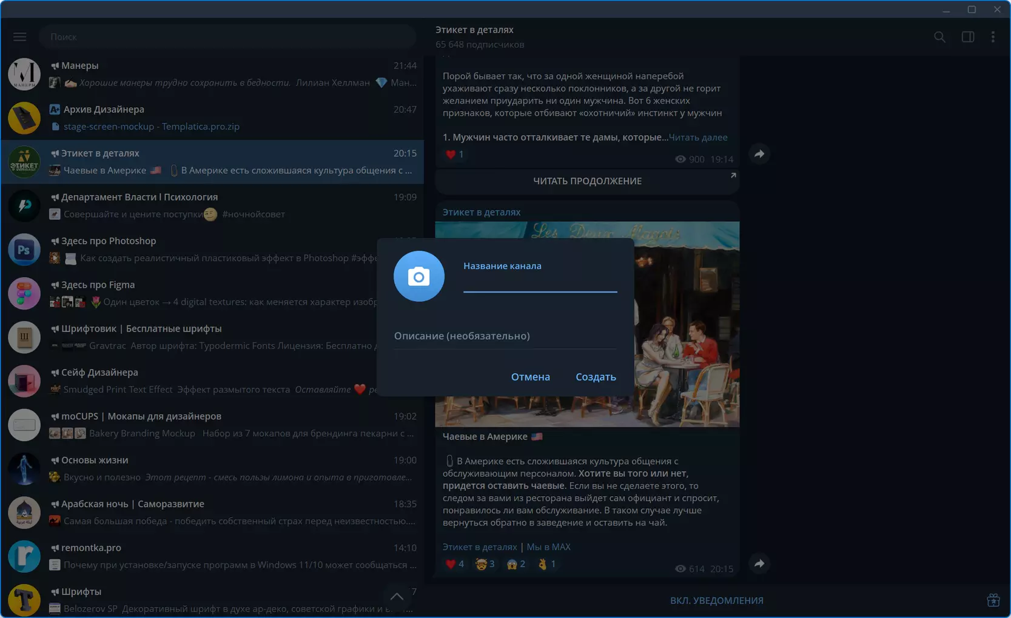Focus the Описание (необязательно) field
Screen dimensions: 1011x618
point(505,336)
